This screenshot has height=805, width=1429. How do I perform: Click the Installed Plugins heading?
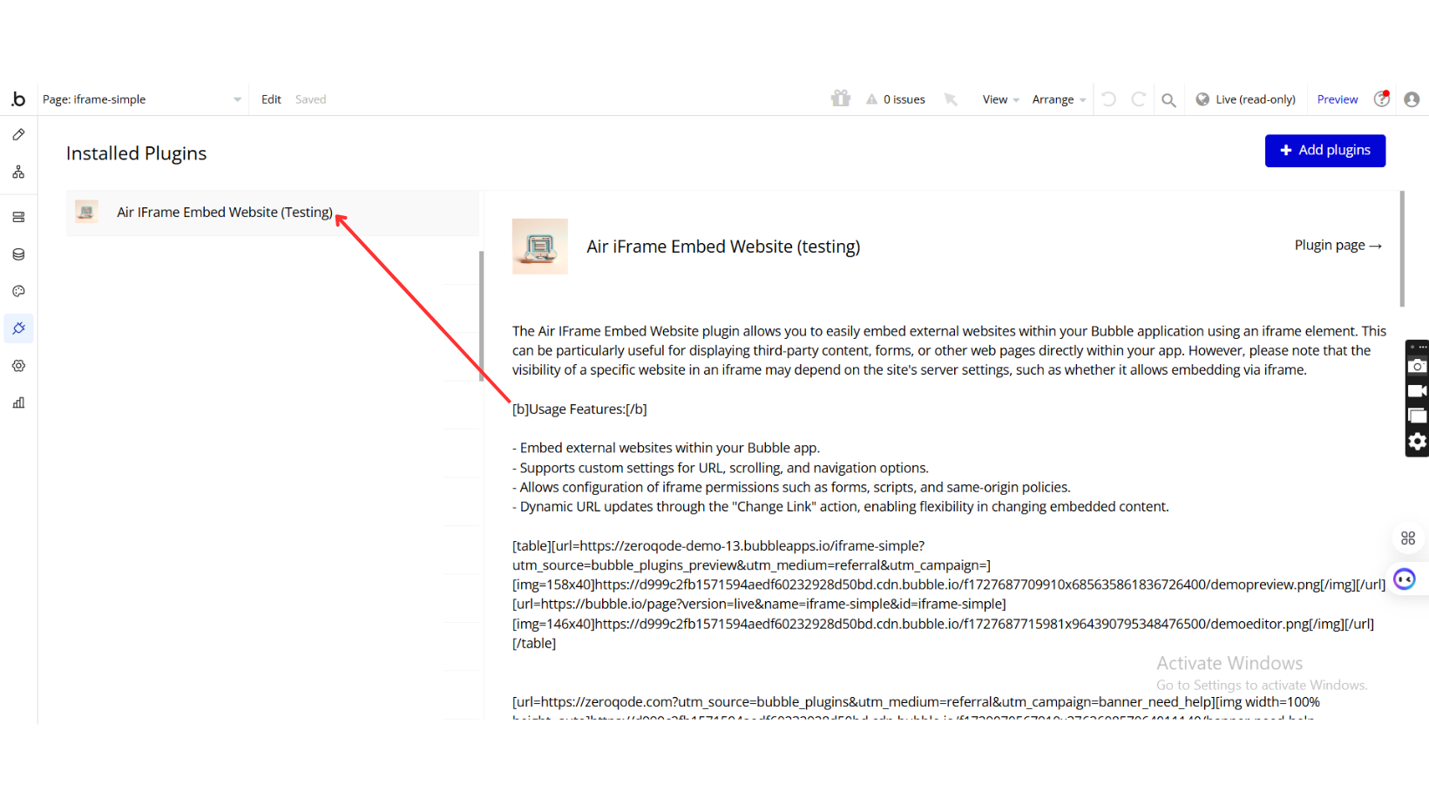click(137, 153)
